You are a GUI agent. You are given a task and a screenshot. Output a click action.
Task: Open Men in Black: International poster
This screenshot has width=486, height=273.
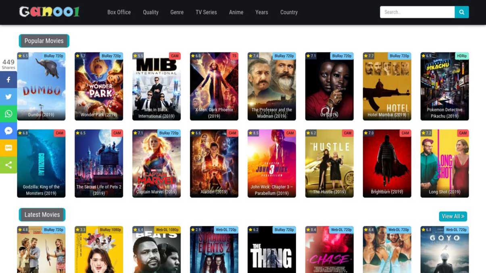pyautogui.click(x=156, y=86)
